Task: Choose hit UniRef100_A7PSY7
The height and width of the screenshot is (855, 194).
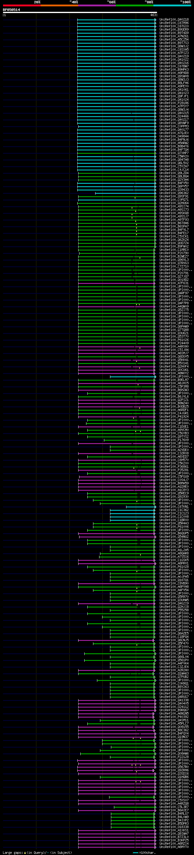Action: click(174, 106)
